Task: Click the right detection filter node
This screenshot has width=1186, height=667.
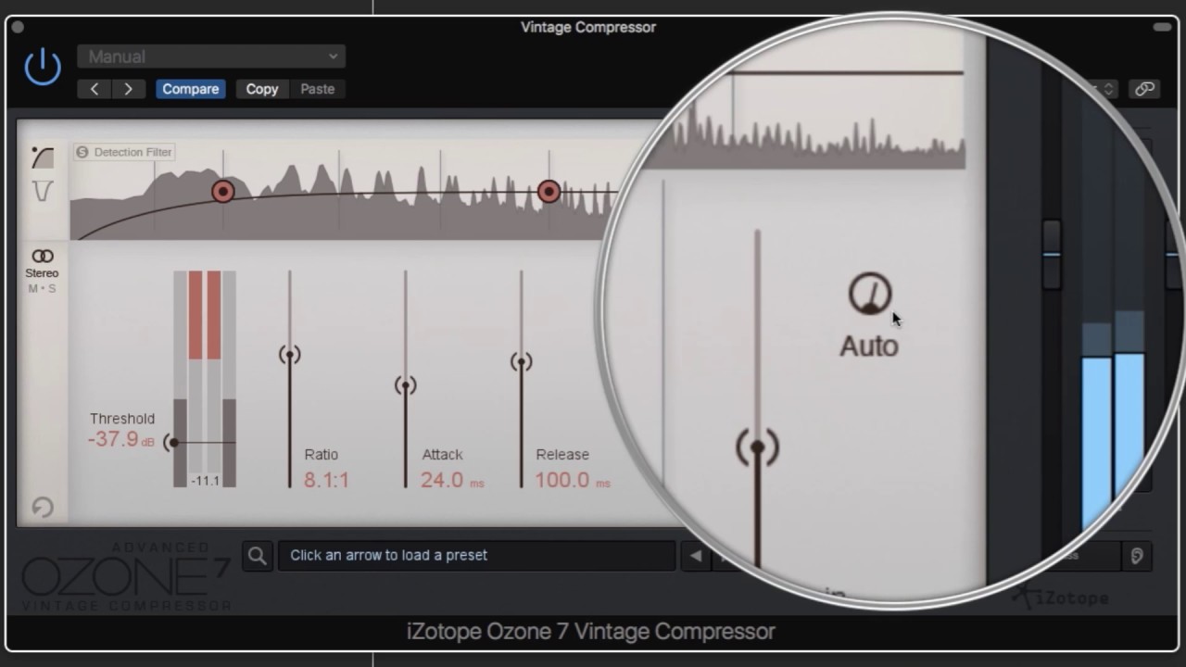Action: pyautogui.click(x=549, y=192)
